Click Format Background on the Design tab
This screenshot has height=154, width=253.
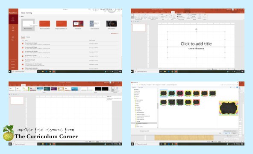pyautogui.click(x=117, y=89)
